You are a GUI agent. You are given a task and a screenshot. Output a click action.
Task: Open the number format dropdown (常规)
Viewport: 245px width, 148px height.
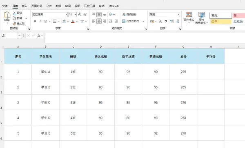[178, 15]
